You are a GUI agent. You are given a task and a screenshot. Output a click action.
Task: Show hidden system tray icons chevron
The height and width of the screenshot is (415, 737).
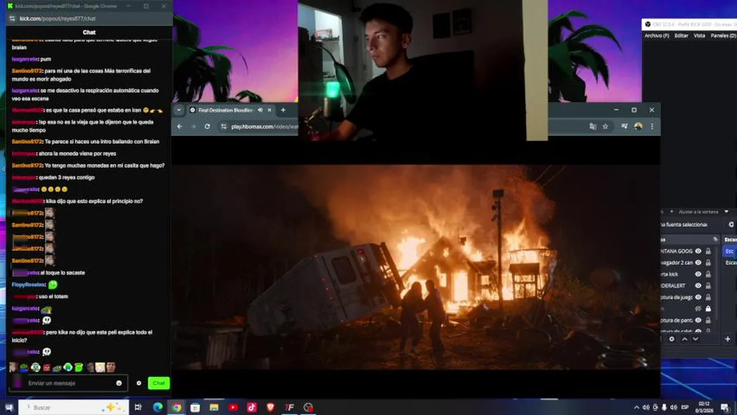[x=636, y=408]
